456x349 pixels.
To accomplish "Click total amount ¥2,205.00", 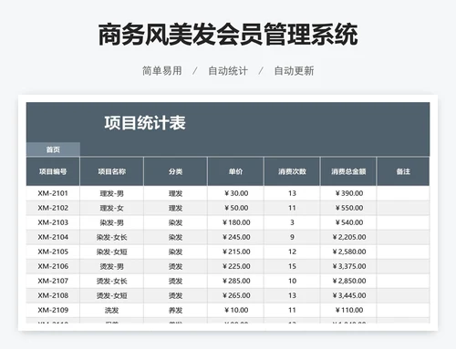I will point(349,237).
